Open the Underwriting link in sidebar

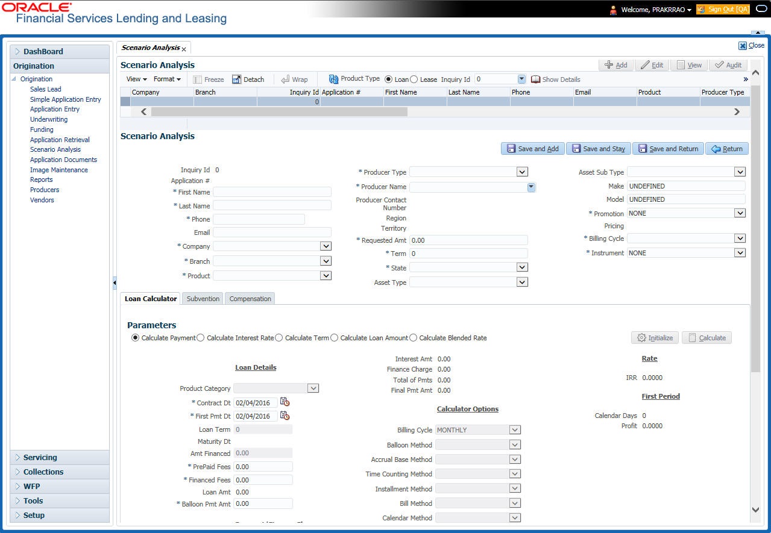[49, 119]
